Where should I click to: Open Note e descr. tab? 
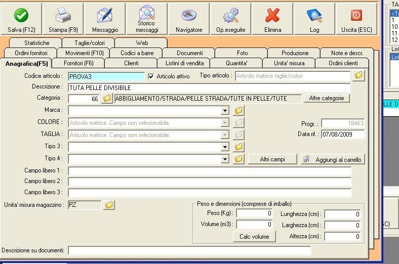coord(347,53)
